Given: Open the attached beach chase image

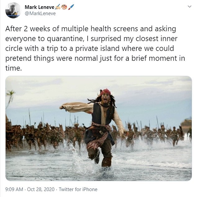Looking at the screenshot, I should [98, 128].
